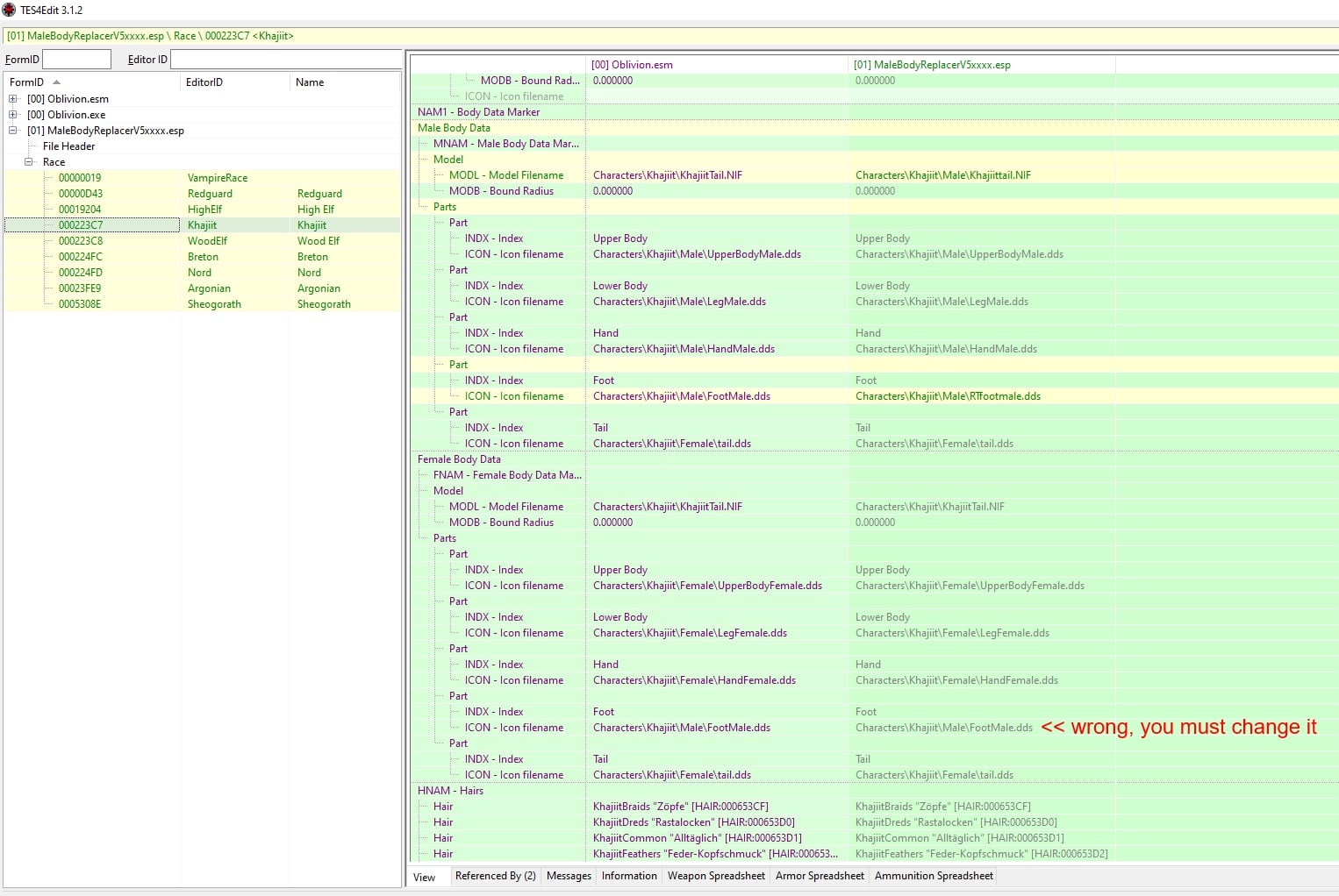Expand the [00] Oblivion.esm tree node
Image resolution: width=1339 pixels, height=896 pixels.
click(13, 99)
